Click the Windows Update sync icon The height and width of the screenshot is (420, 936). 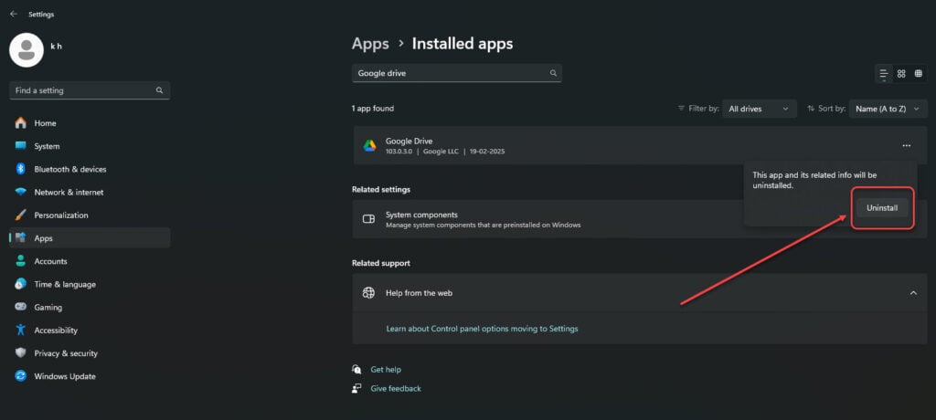[21, 376]
